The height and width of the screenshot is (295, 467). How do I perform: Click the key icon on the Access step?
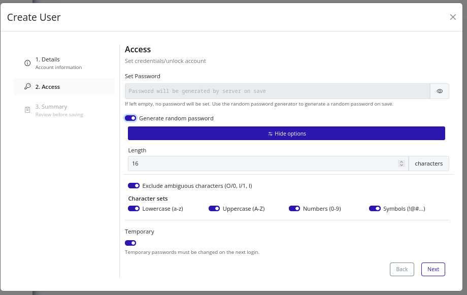[26, 87]
